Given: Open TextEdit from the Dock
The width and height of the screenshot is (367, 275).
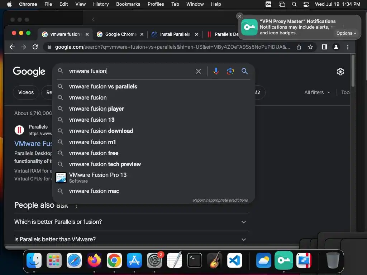Looking at the screenshot, I should tap(175, 260).
